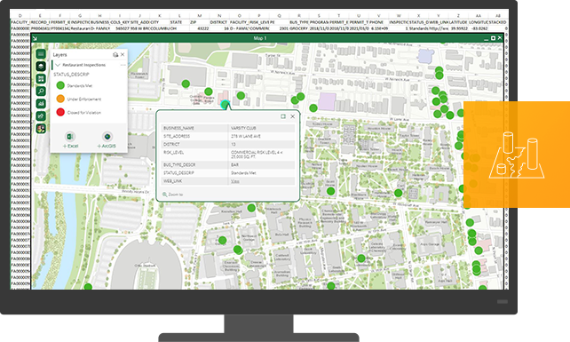Click the green Standards Met legend symbol
Image resolution: width=570 pixels, height=342 pixels.
point(60,85)
